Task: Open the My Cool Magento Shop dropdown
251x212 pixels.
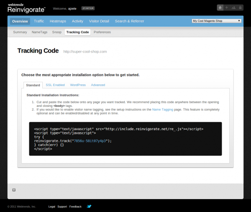Action: [x=217, y=21]
